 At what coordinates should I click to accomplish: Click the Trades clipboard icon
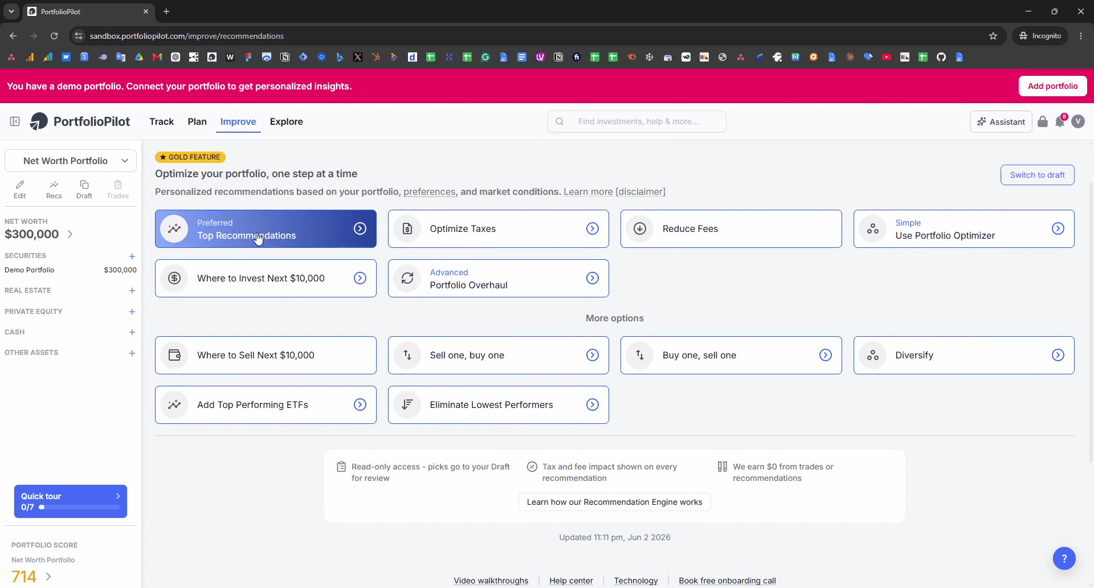[118, 189]
